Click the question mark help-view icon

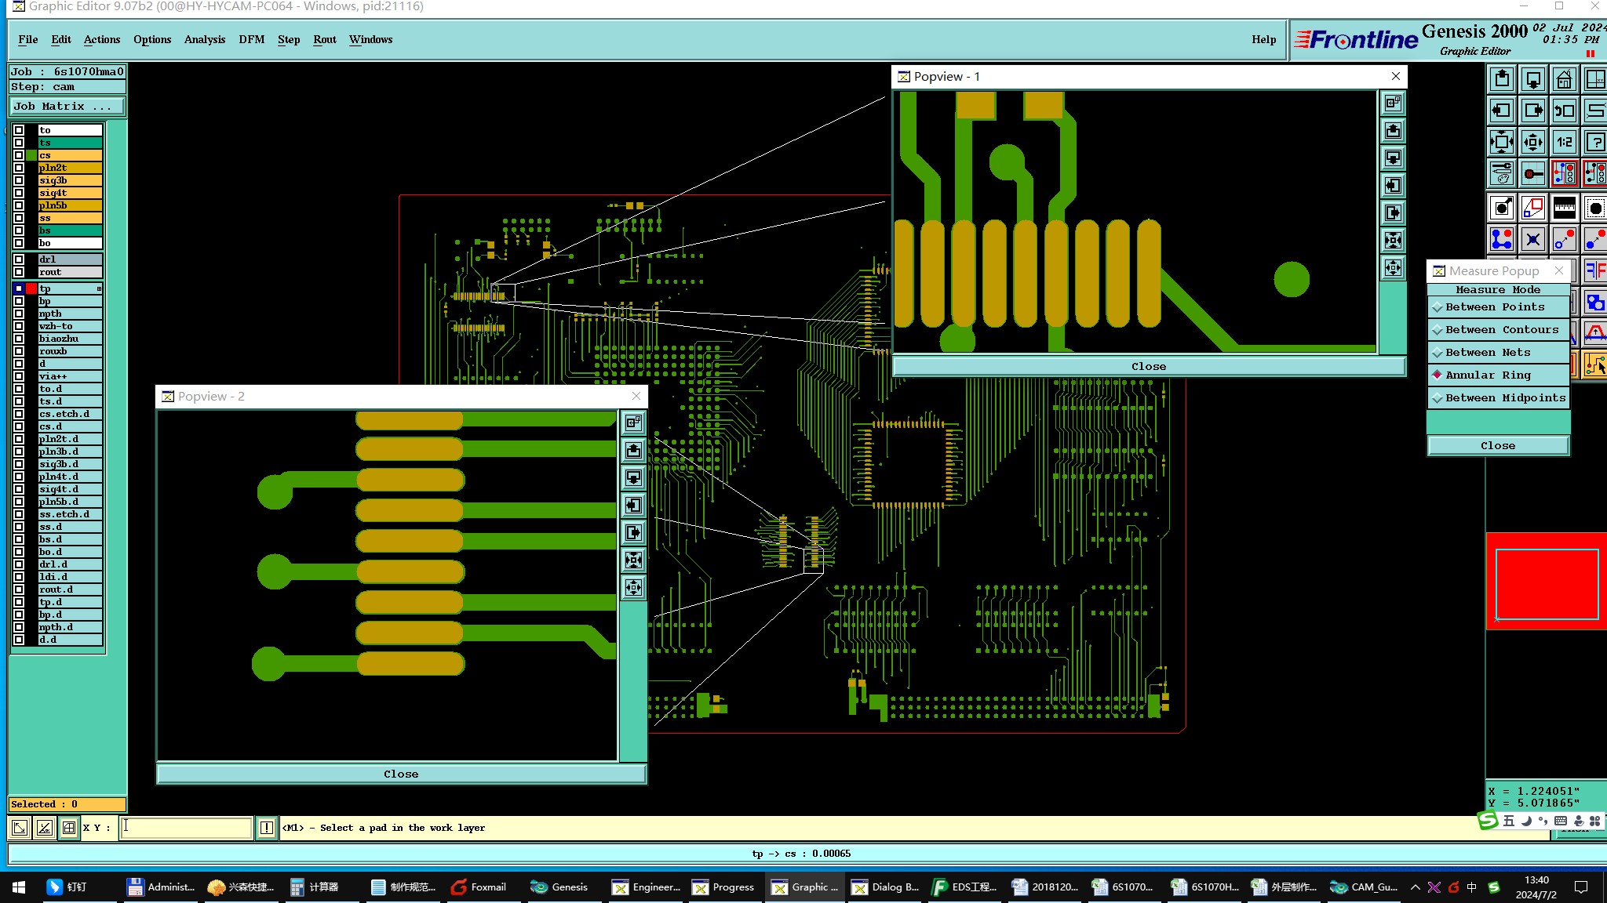[x=1595, y=142]
